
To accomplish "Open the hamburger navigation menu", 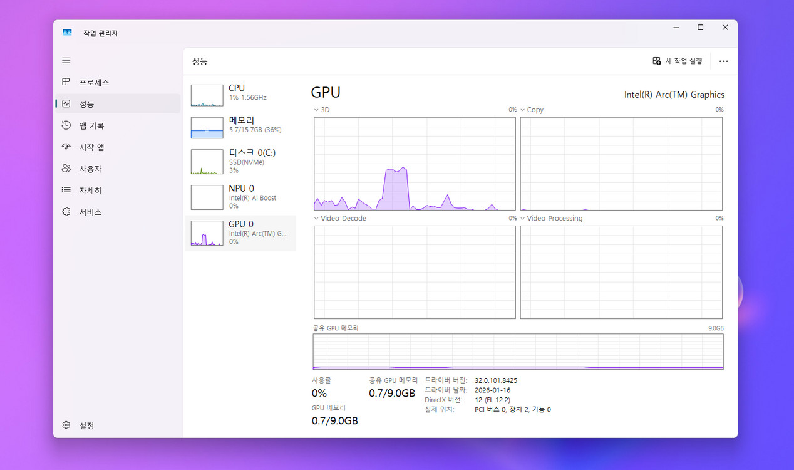I will (x=66, y=60).
